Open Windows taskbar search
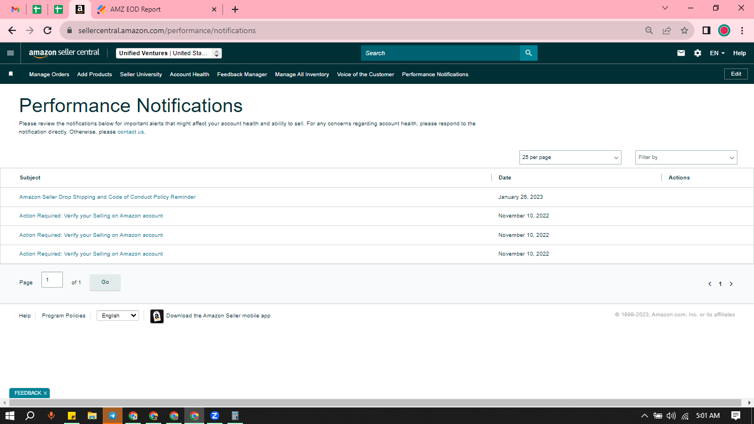 [x=30, y=416]
